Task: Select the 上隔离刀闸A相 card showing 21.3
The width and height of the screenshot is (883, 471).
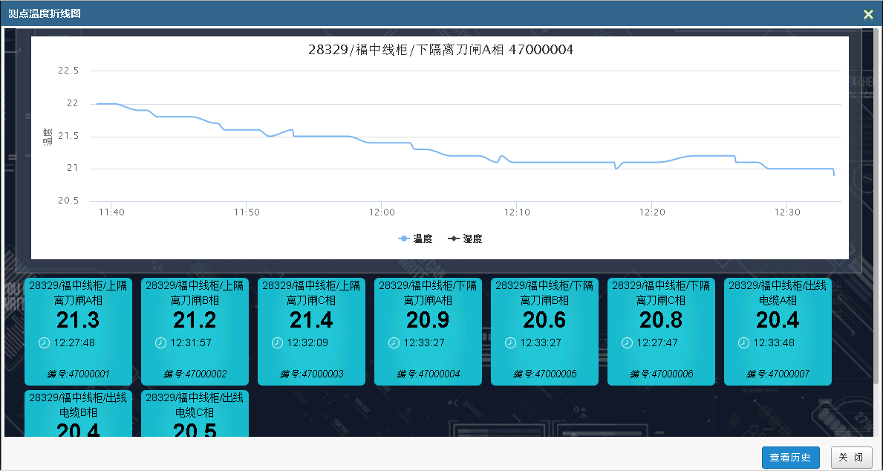Action: click(78, 332)
